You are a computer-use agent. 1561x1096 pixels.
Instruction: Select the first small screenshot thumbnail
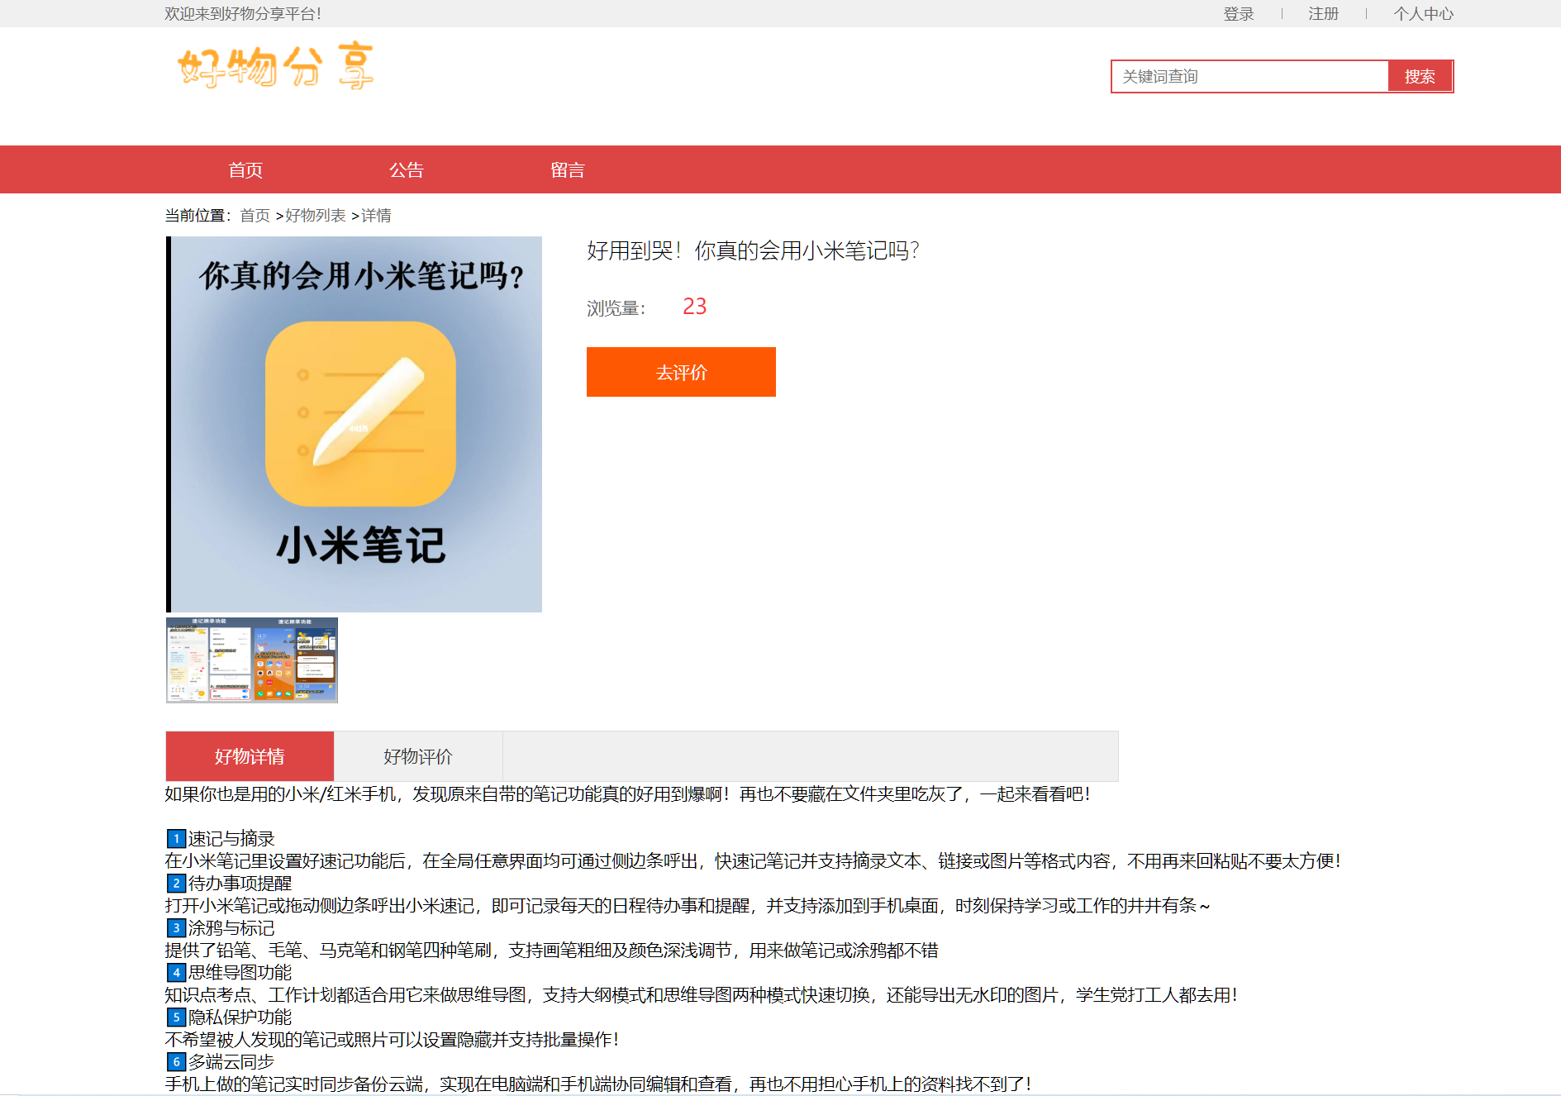coord(209,660)
